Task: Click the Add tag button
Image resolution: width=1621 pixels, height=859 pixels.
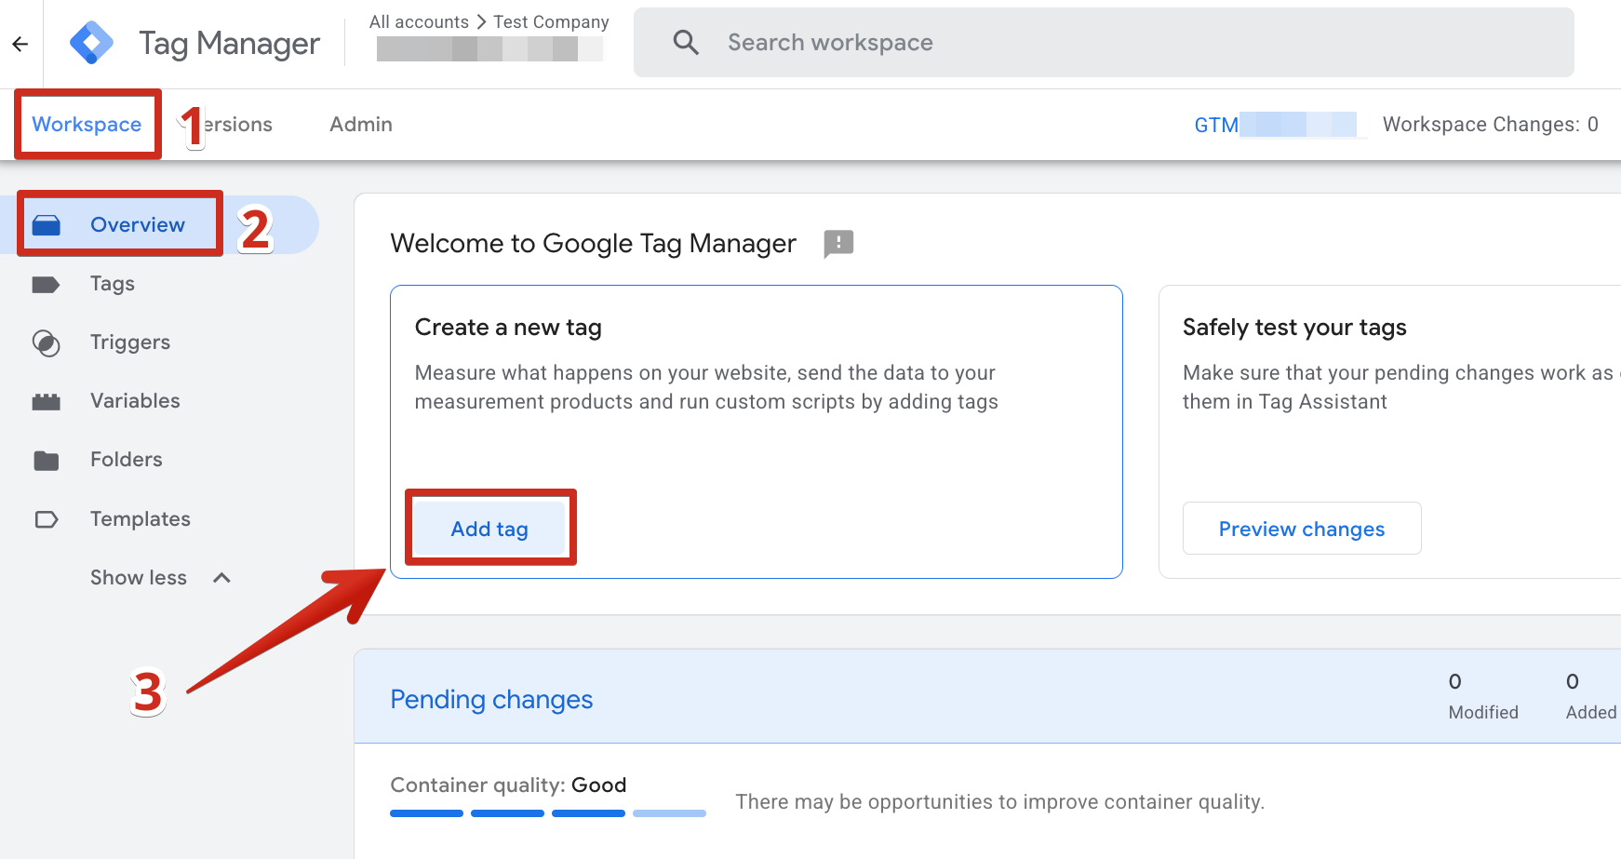Action: coord(489,529)
